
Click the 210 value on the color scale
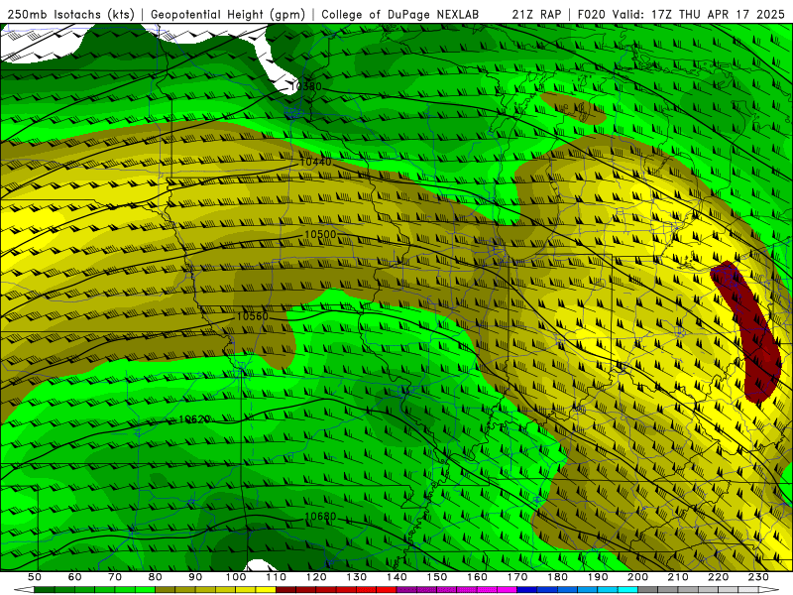pyautogui.click(x=678, y=577)
